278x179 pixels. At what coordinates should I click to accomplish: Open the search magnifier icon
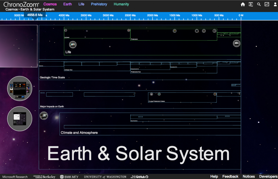259,4
